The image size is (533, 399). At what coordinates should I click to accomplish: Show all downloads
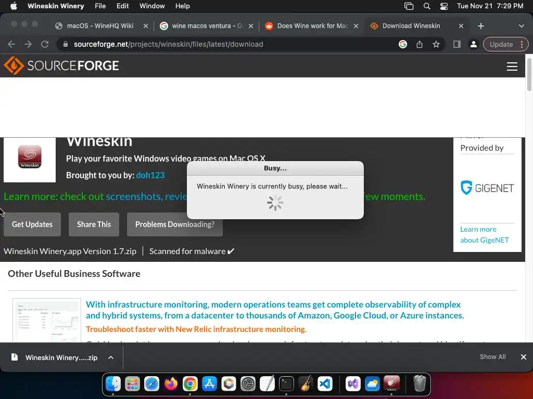pyautogui.click(x=492, y=356)
